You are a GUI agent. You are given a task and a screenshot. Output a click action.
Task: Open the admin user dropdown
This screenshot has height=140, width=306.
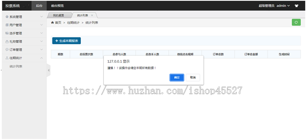click(x=283, y=6)
